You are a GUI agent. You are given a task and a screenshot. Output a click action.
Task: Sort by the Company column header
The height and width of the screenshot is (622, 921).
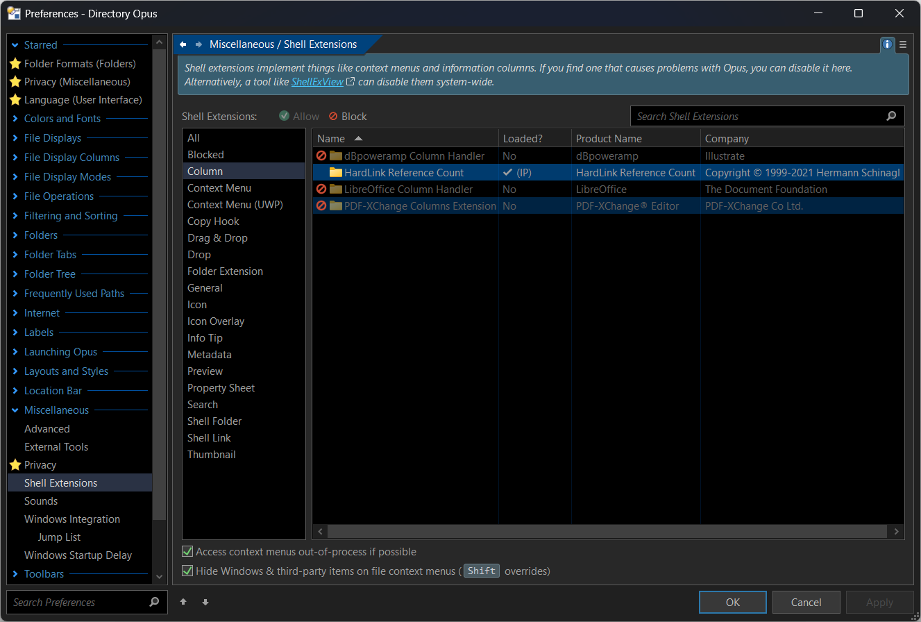click(802, 139)
